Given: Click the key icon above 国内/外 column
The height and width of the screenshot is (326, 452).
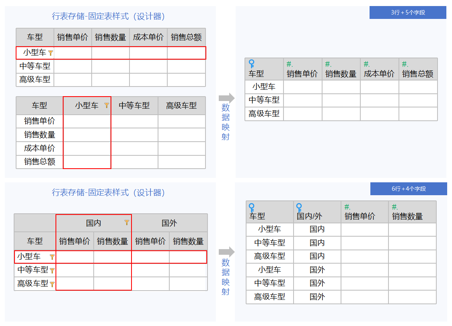Looking at the screenshot, I should tap(299, 208).
